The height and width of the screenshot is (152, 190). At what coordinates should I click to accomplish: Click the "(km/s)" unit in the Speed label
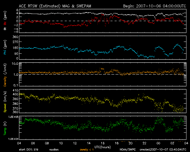(x=5, y=96)
